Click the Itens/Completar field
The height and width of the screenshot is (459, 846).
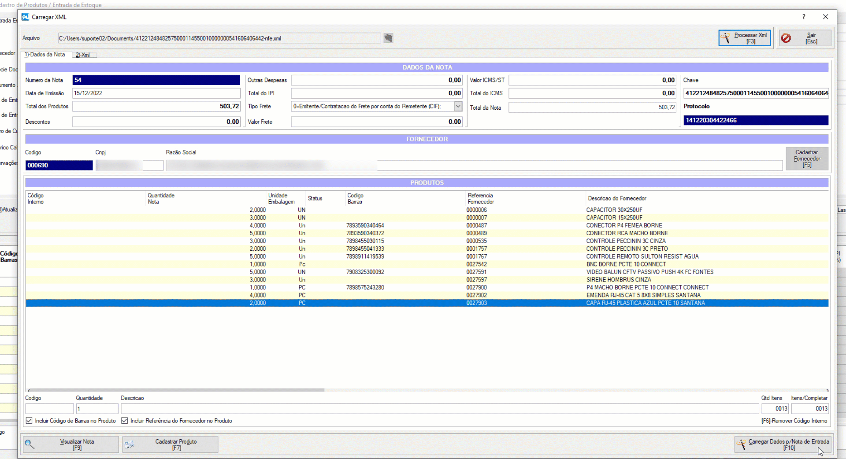point(810,409)
